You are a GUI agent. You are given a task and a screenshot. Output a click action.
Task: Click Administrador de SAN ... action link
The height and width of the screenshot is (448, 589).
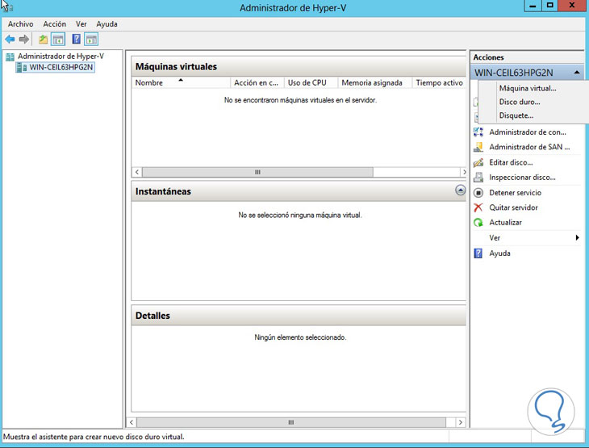pos(529,147)
